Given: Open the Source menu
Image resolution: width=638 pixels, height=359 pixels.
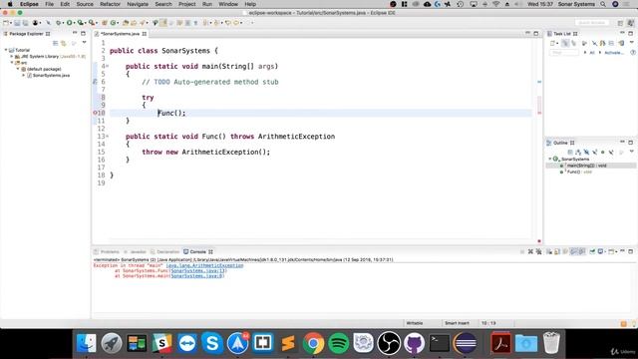Looking at the screenshot, I should (85, 4).
